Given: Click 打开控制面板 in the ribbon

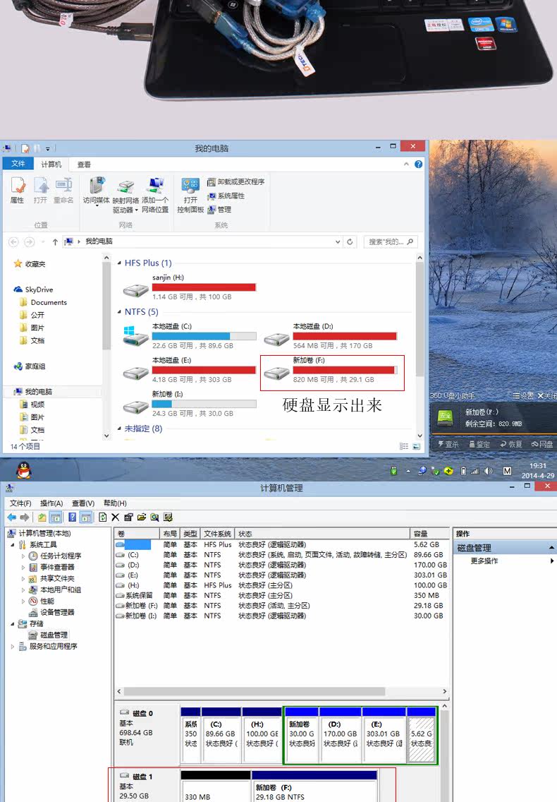Looking at the screenshot, I should pyautogui.click(x=190, y=196).
